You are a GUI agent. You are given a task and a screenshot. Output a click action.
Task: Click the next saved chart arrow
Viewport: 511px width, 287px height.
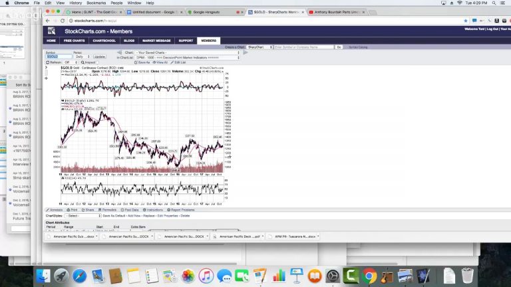tap(245, 52)
